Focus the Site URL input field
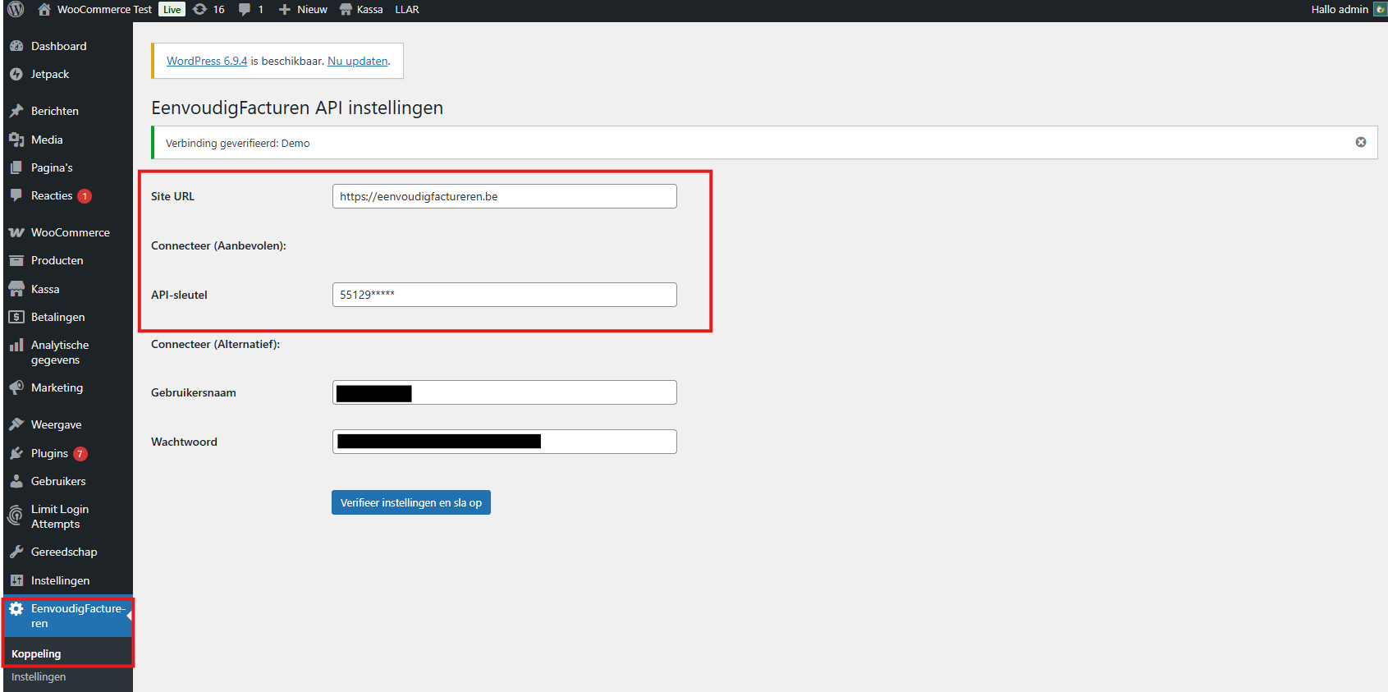Image resolution: width=1388 pixels, height=692 pixels. pos(505,196)
